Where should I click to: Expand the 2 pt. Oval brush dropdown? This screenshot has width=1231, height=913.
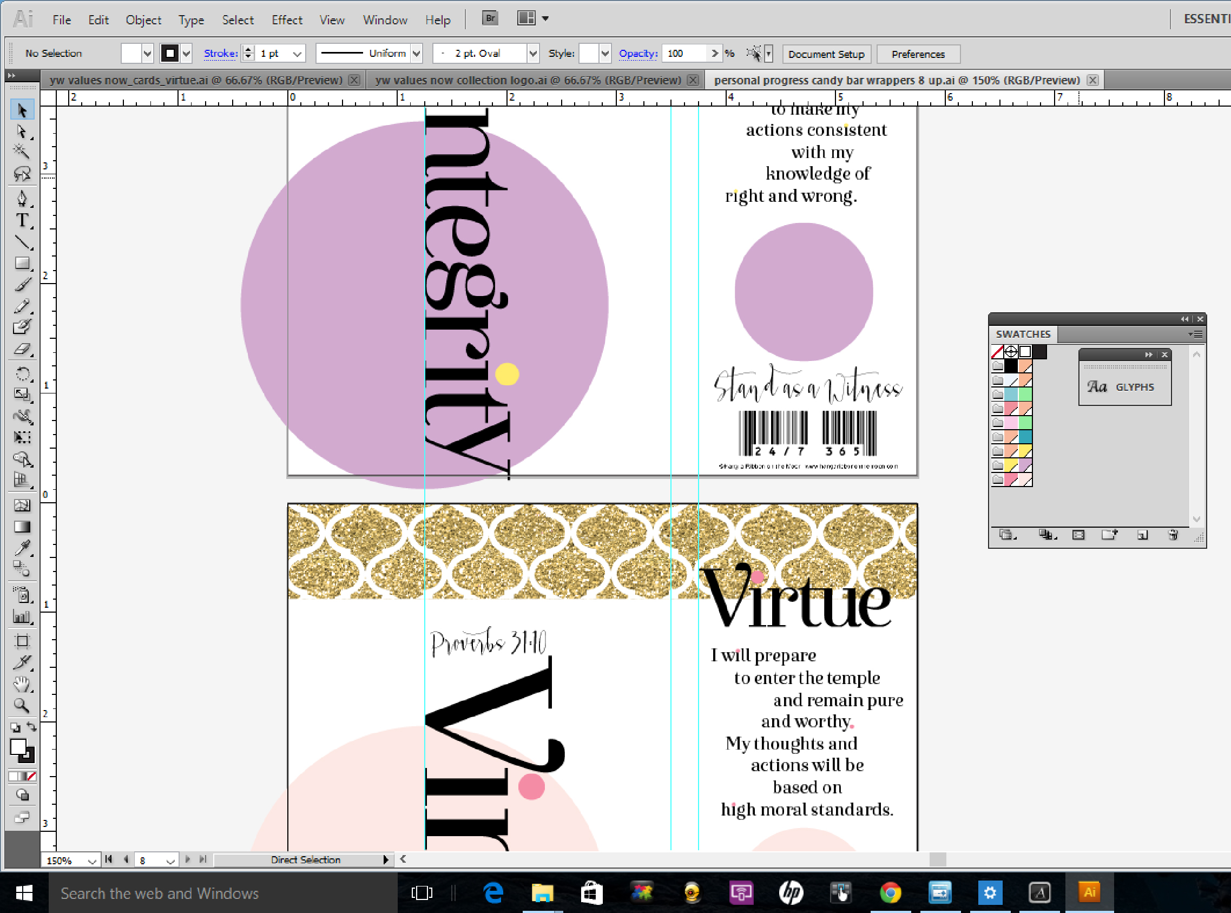point(532,54)
